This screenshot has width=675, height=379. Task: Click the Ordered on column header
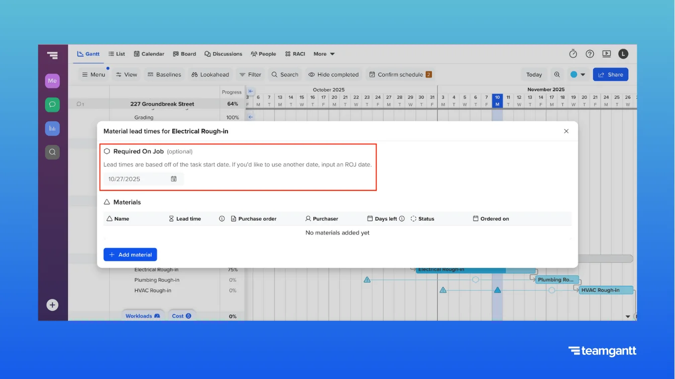point(491,219)
